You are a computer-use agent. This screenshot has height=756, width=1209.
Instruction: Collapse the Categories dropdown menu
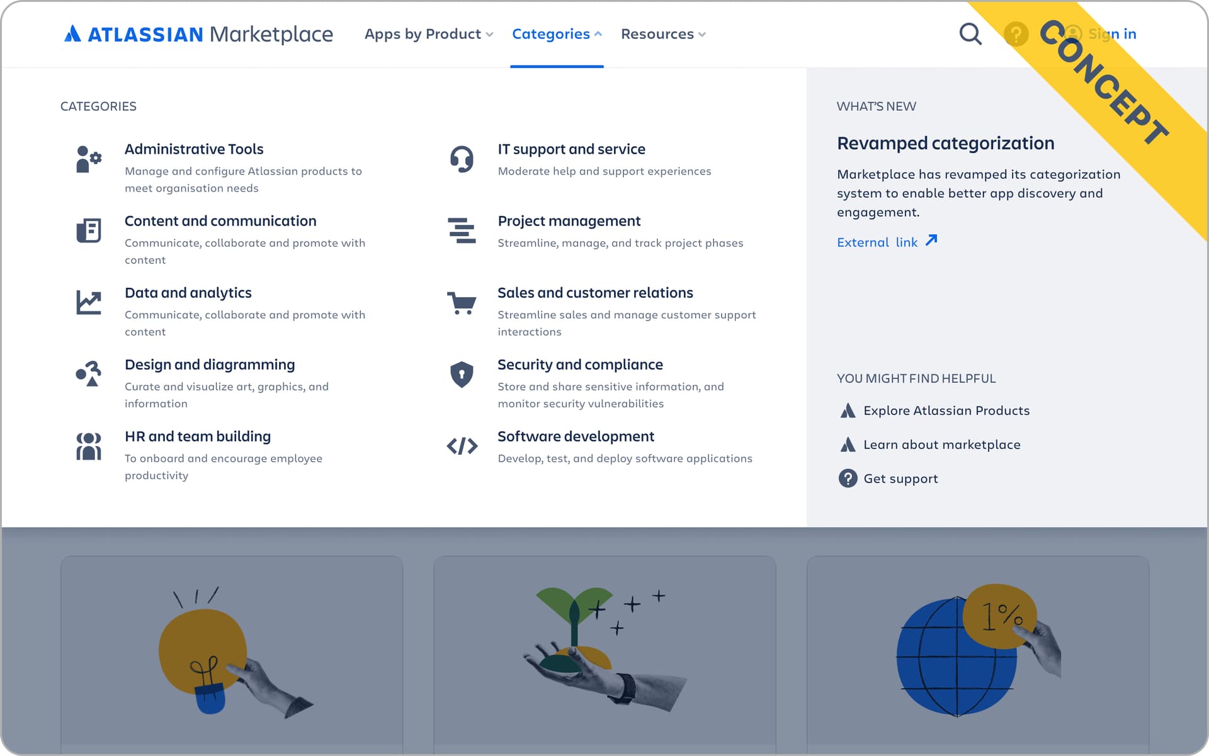coord(557,34)
